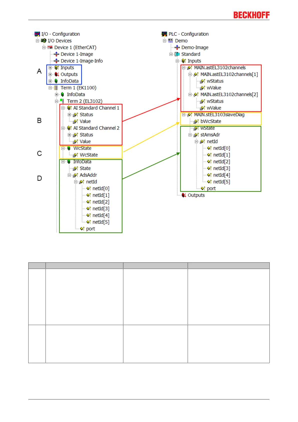Click the I/O - Configuration icon
The width and height of the screenshot is (298, 422).
37,34
